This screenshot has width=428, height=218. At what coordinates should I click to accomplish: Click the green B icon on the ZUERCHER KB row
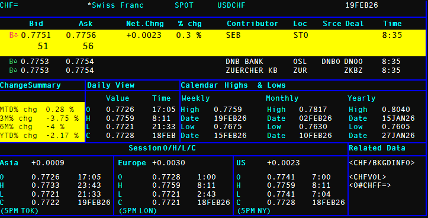click(x=13, y=70)
